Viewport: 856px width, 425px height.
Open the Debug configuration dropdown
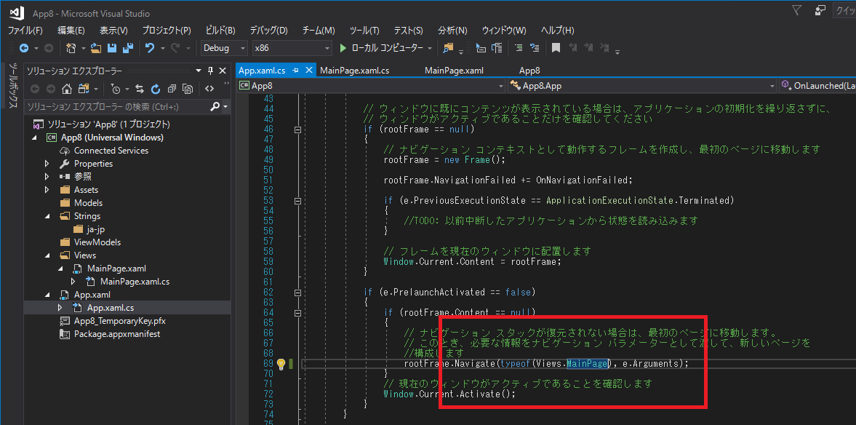225,48
